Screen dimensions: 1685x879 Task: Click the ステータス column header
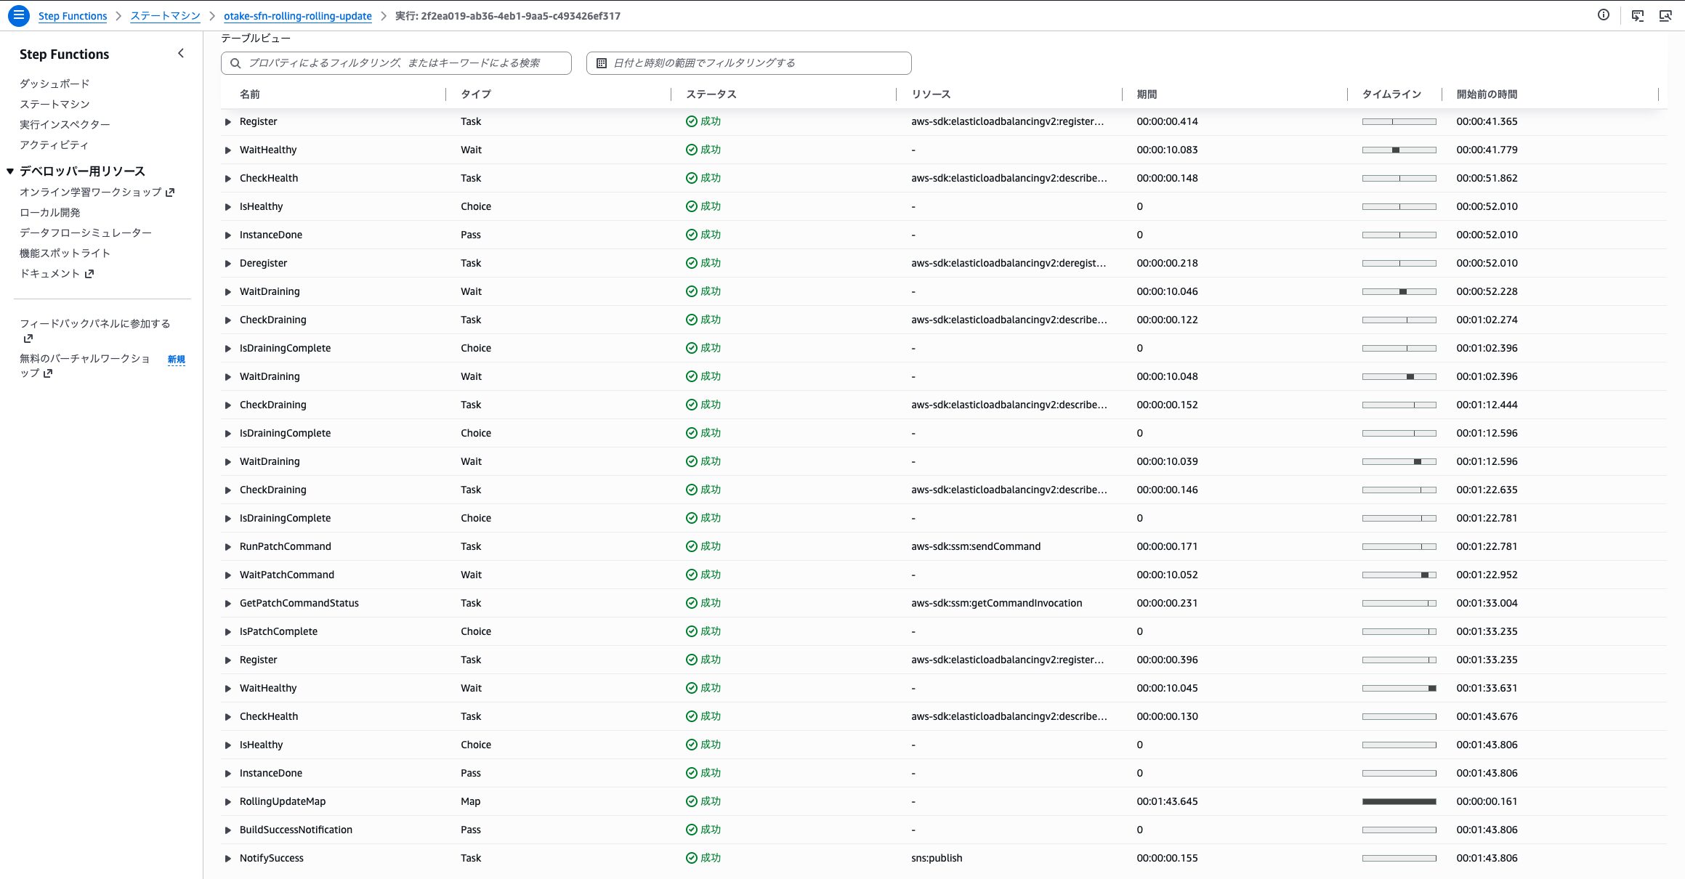pos(711,94)
